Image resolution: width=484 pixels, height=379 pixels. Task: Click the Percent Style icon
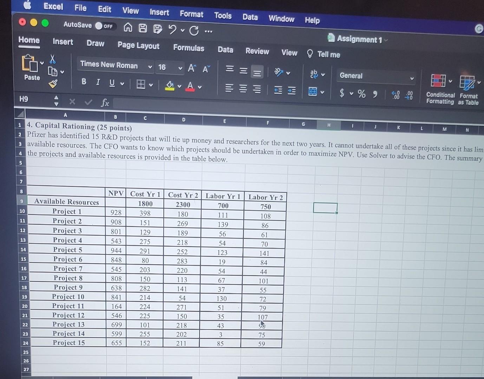362,94
